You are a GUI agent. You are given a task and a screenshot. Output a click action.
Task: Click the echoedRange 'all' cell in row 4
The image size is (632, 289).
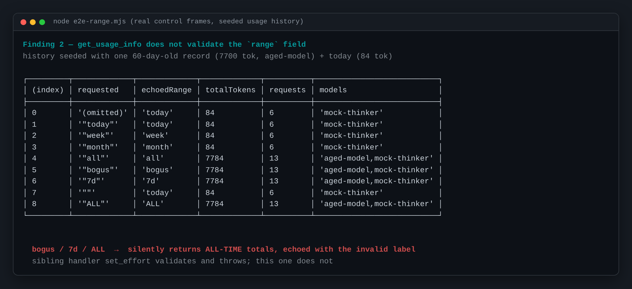click(x=153, y=158)
